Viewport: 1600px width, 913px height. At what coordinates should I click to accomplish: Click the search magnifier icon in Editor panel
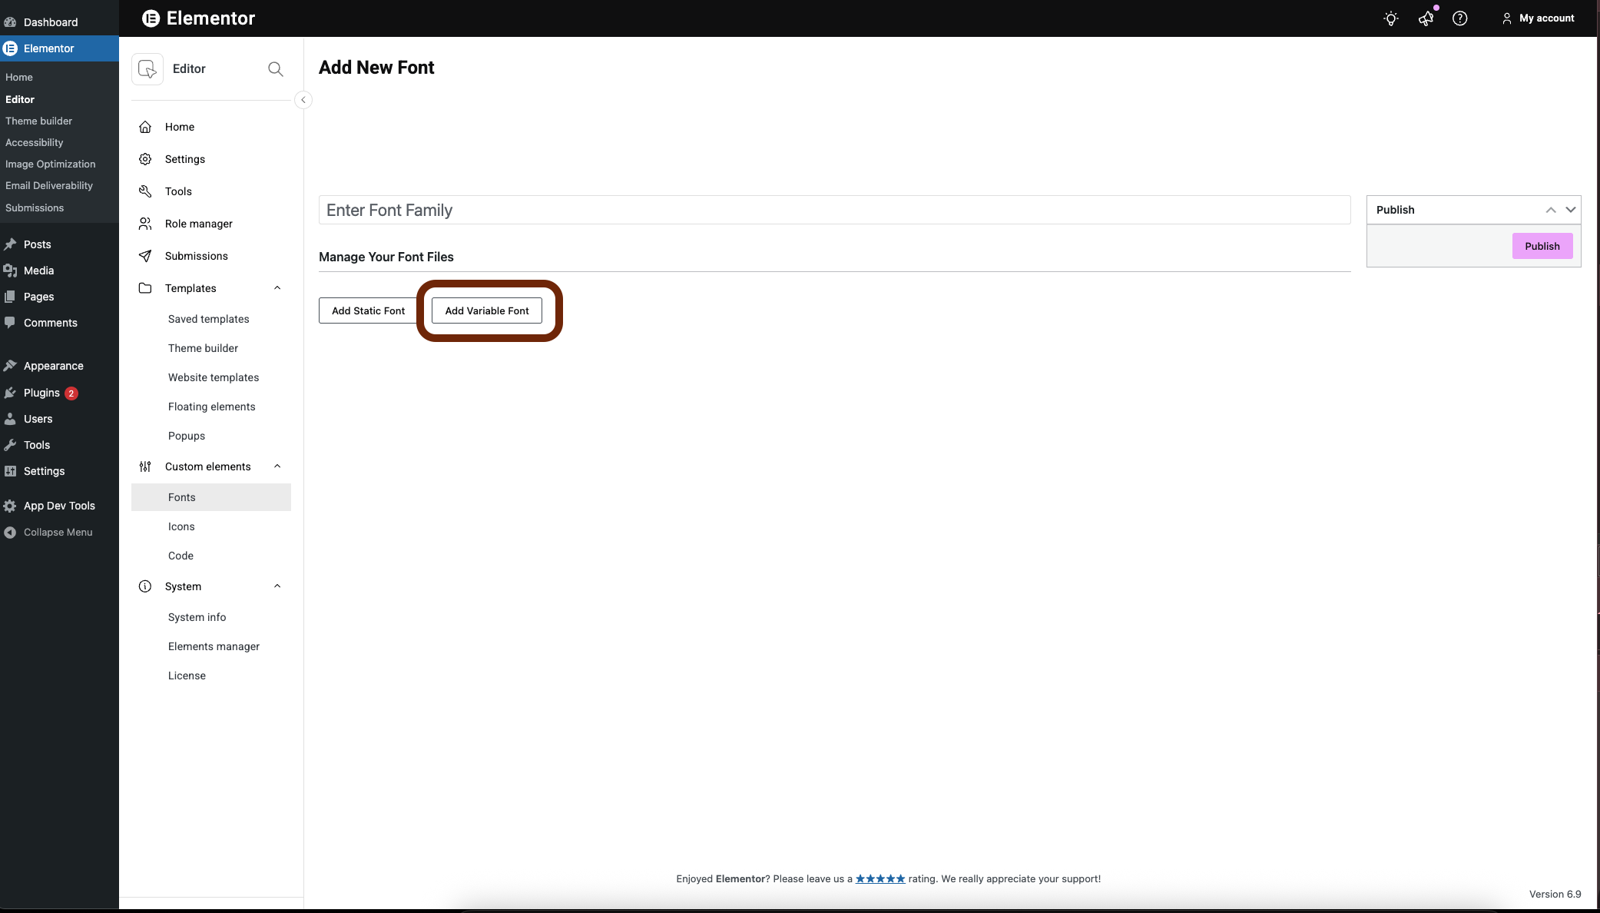tap(276, 69)
